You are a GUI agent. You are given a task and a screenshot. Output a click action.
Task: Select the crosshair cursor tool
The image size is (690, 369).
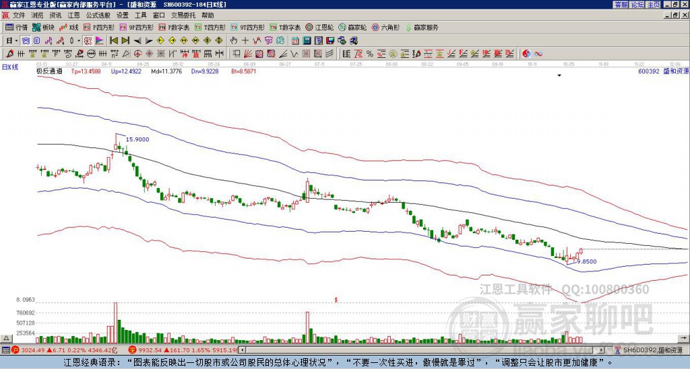(x=245, y=41)
